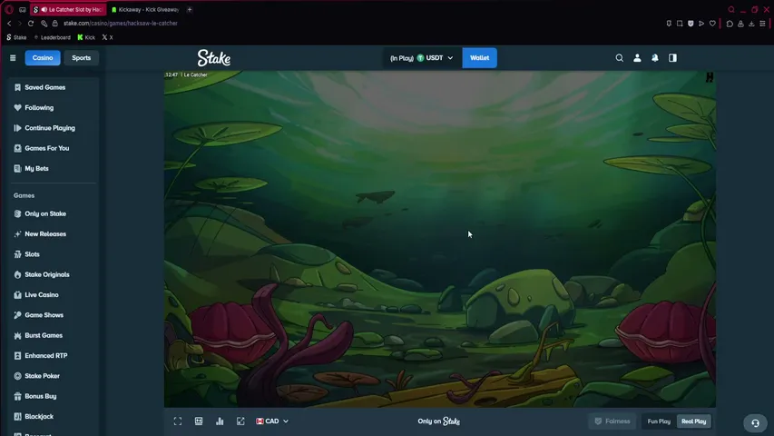The height and width of the screenshot is (436, 774).
Task: Open Live Casino category
Action: coord(53,294)
